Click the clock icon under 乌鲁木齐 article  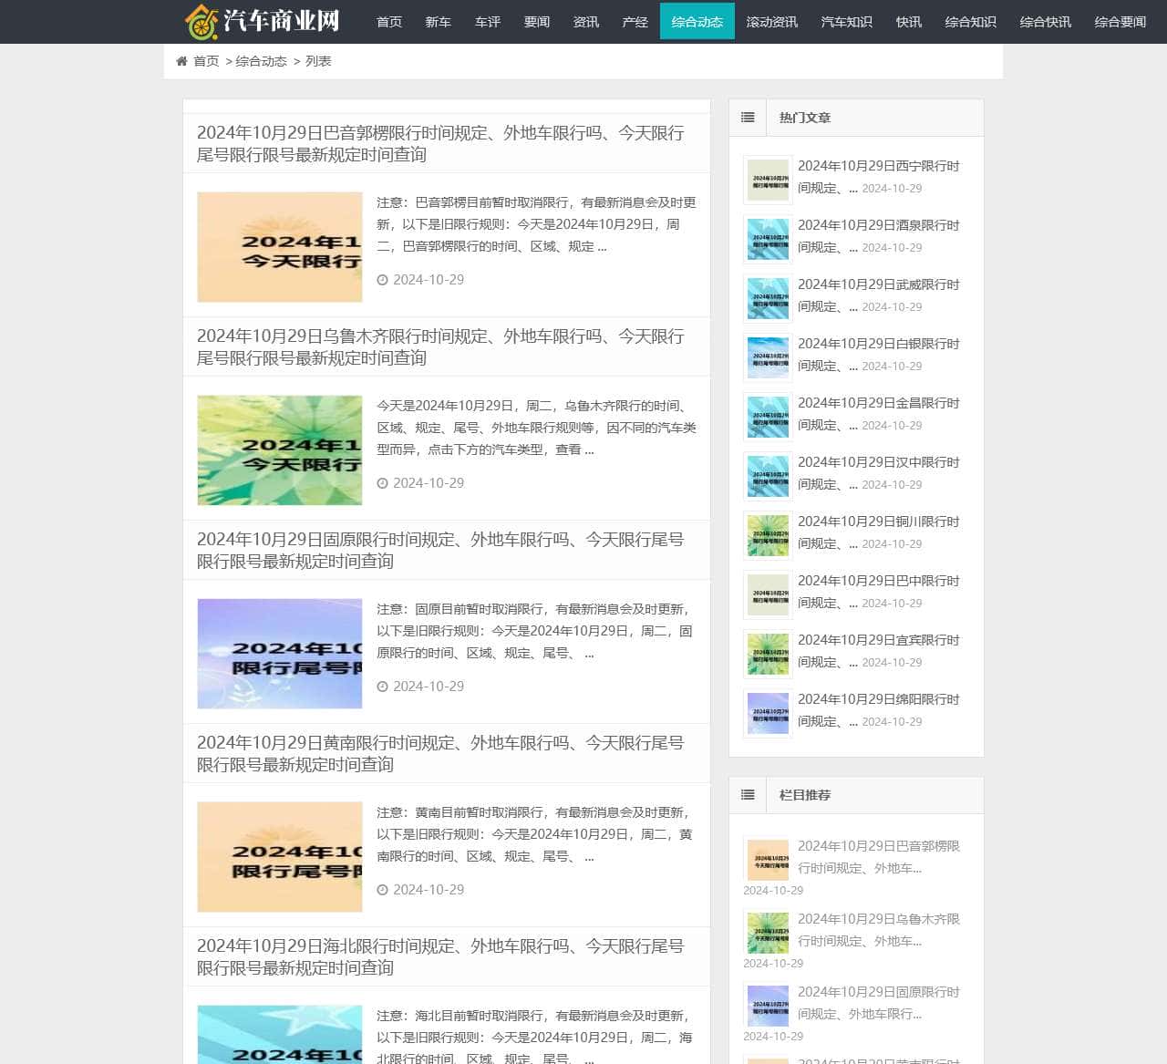(x=383, y=483)
